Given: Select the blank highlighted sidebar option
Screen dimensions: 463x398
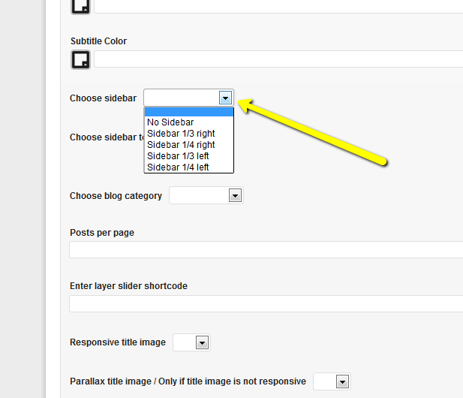Looking at the screenshot, I should tap(188, 112).
